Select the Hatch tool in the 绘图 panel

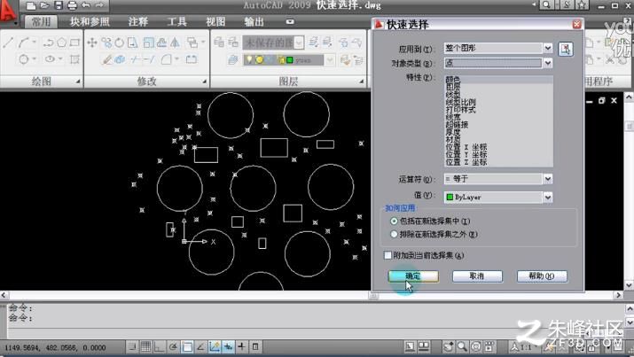(74, 59)
